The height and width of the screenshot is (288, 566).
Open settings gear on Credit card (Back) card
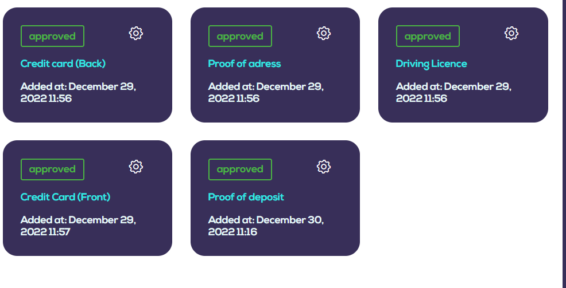(x=136, y=33)
